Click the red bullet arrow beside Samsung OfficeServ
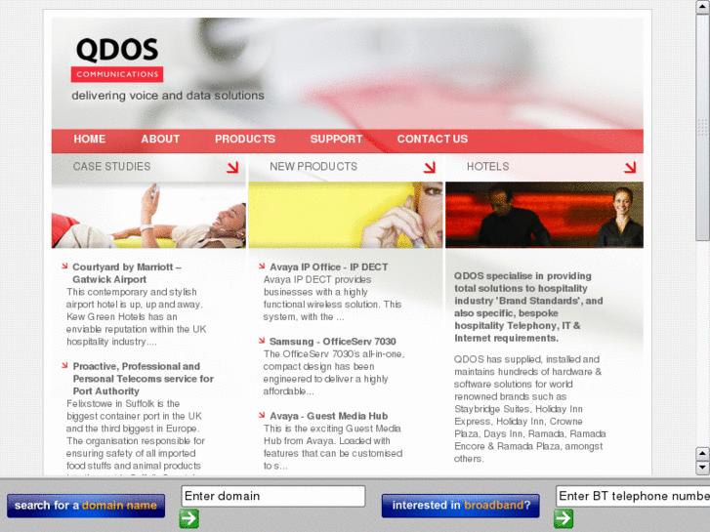This screenshot has height=532, width=710. coord(262,341)
